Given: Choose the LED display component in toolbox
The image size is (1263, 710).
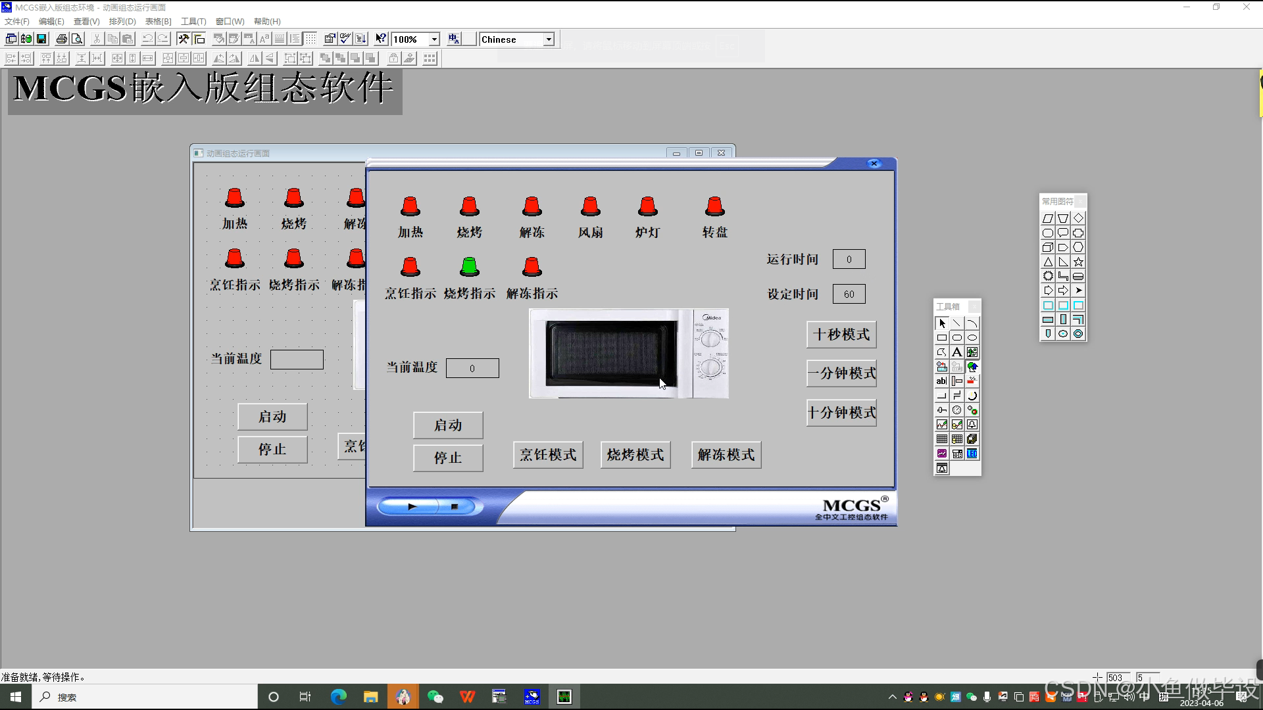Looking at the screenshot, I should click(x=972, y=454).
